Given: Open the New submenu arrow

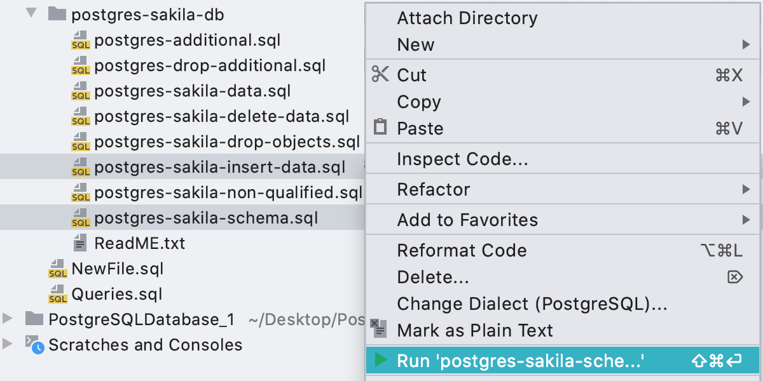Looking at the screenshot, I should coord(746,44).
